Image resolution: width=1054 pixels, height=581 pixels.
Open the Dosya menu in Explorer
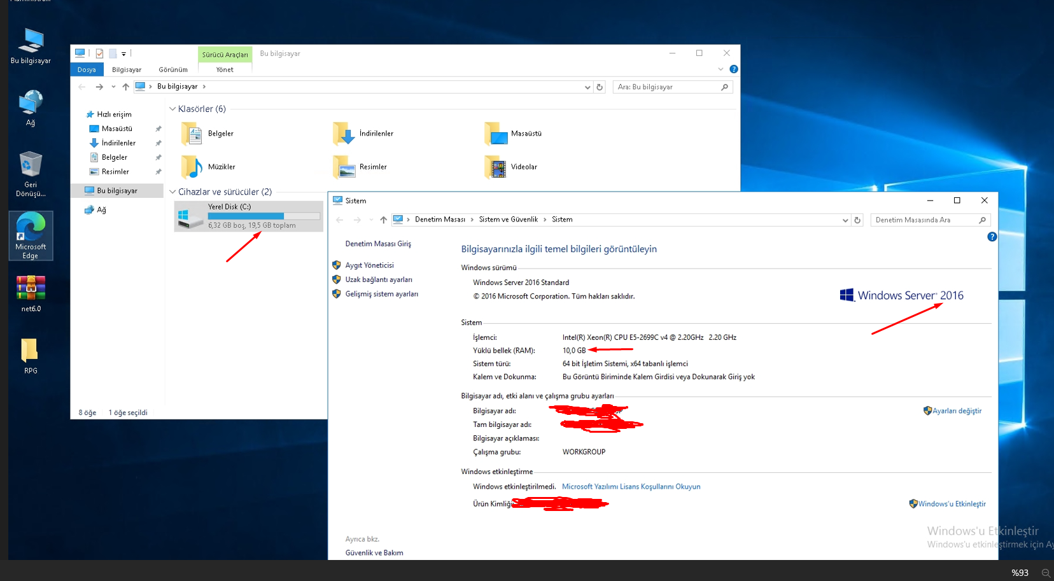(x=87, y=69)
